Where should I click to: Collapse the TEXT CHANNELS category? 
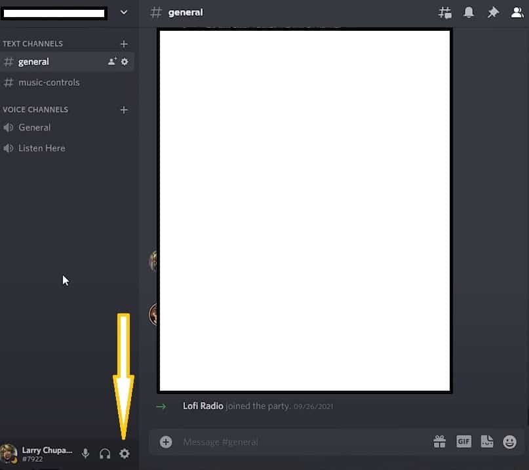click(x=33, y=44)
